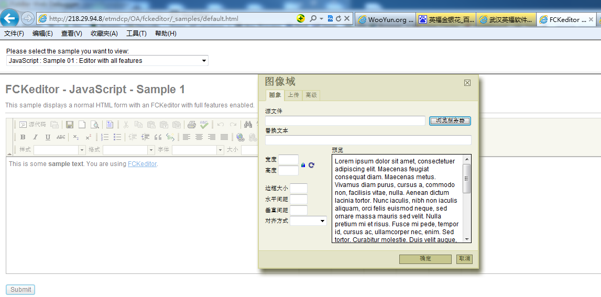
Task: Click the Cut scissors icon
Action: [x=126, y=125]
